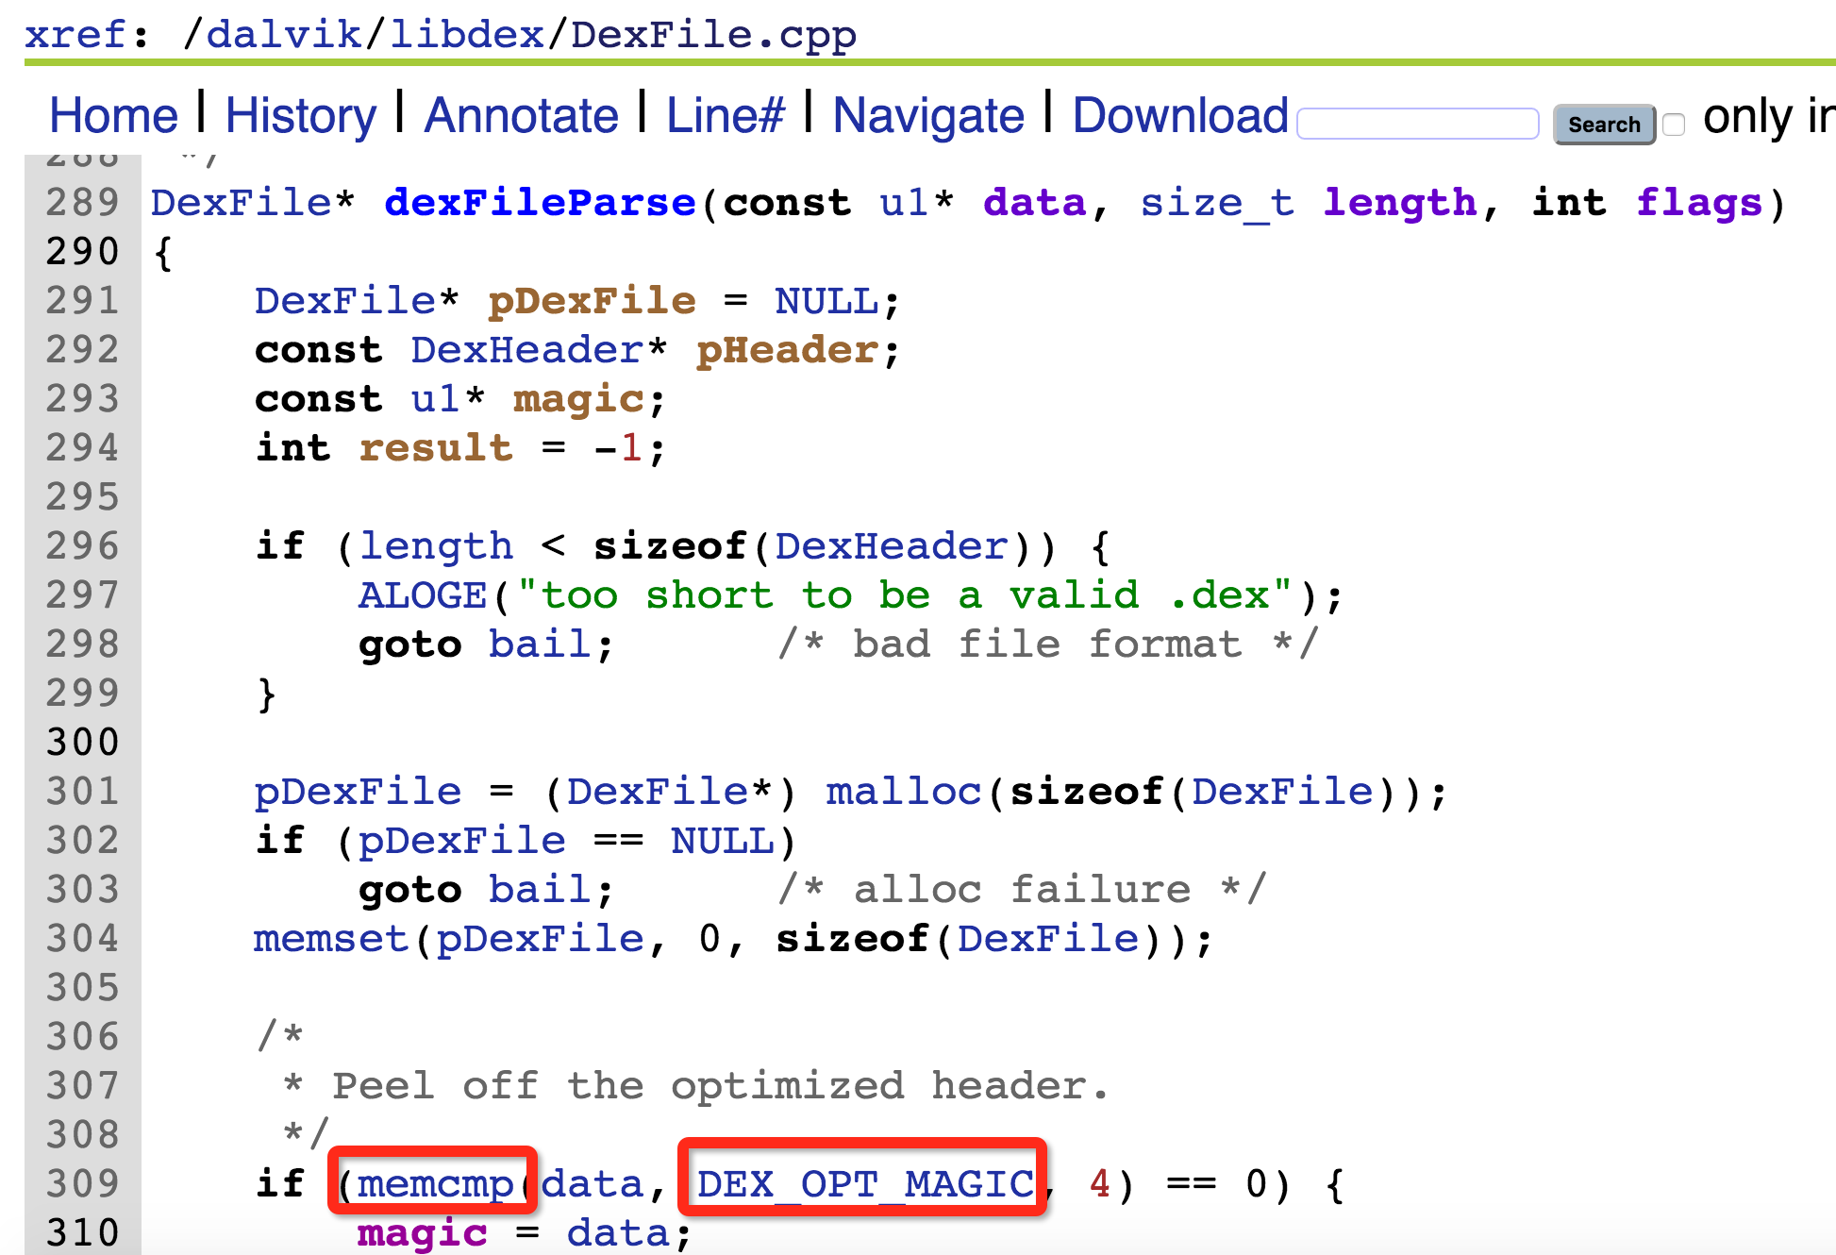The image size is (1836, 1255).
Task: Click the memcmp symbol link
Action: pyautogui.click(x=435, y=1183)
